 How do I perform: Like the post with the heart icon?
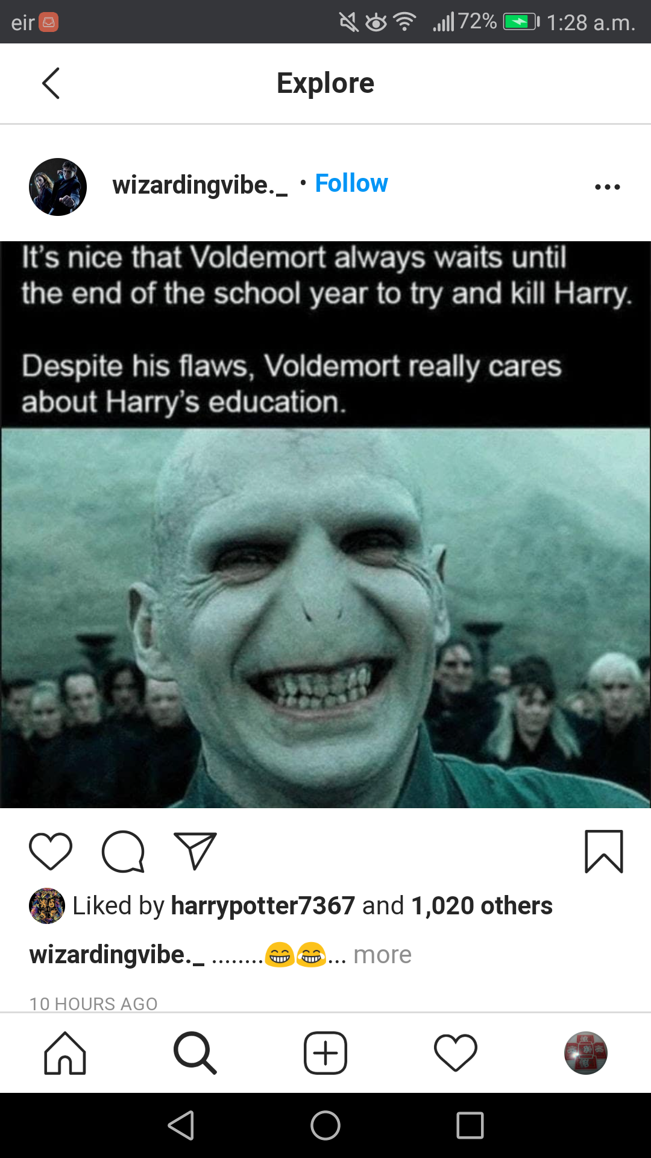tap(51, 852)
